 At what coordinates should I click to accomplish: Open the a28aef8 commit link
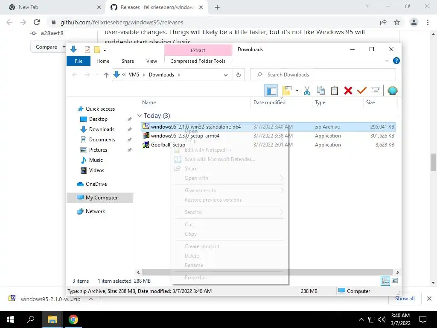(x=52, y=33)
